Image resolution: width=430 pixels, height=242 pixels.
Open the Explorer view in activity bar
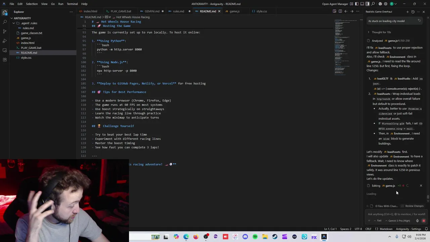pos(5,12)
